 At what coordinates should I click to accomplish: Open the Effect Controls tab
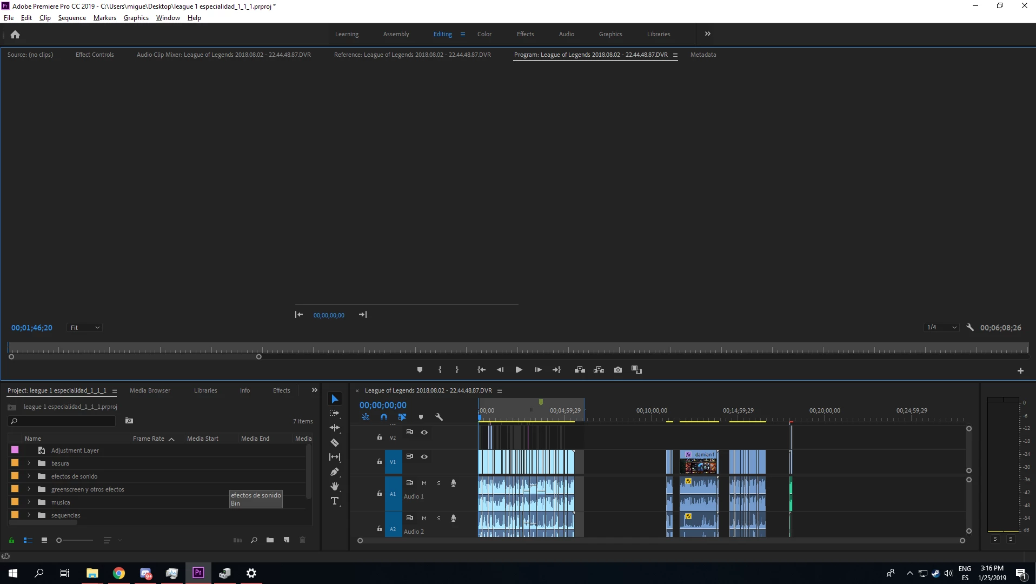(95, 55)
